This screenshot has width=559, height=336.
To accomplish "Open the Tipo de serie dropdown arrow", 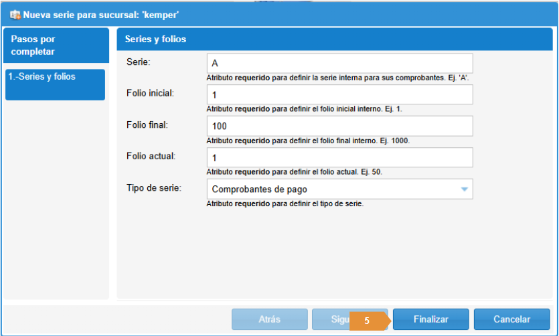I will coord(464,189).
